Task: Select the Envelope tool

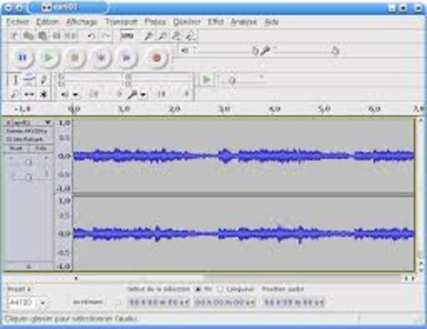Action: (x=29, y=80)
